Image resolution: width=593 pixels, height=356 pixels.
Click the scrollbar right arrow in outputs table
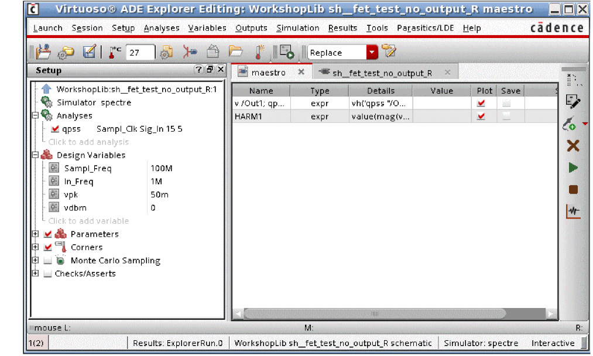(x=551, y=314)
